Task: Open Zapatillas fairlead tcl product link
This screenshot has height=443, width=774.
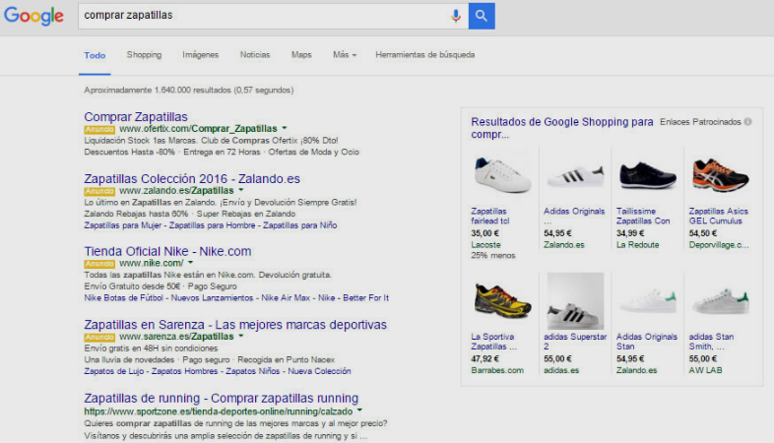Action: [x=490, y=216]
